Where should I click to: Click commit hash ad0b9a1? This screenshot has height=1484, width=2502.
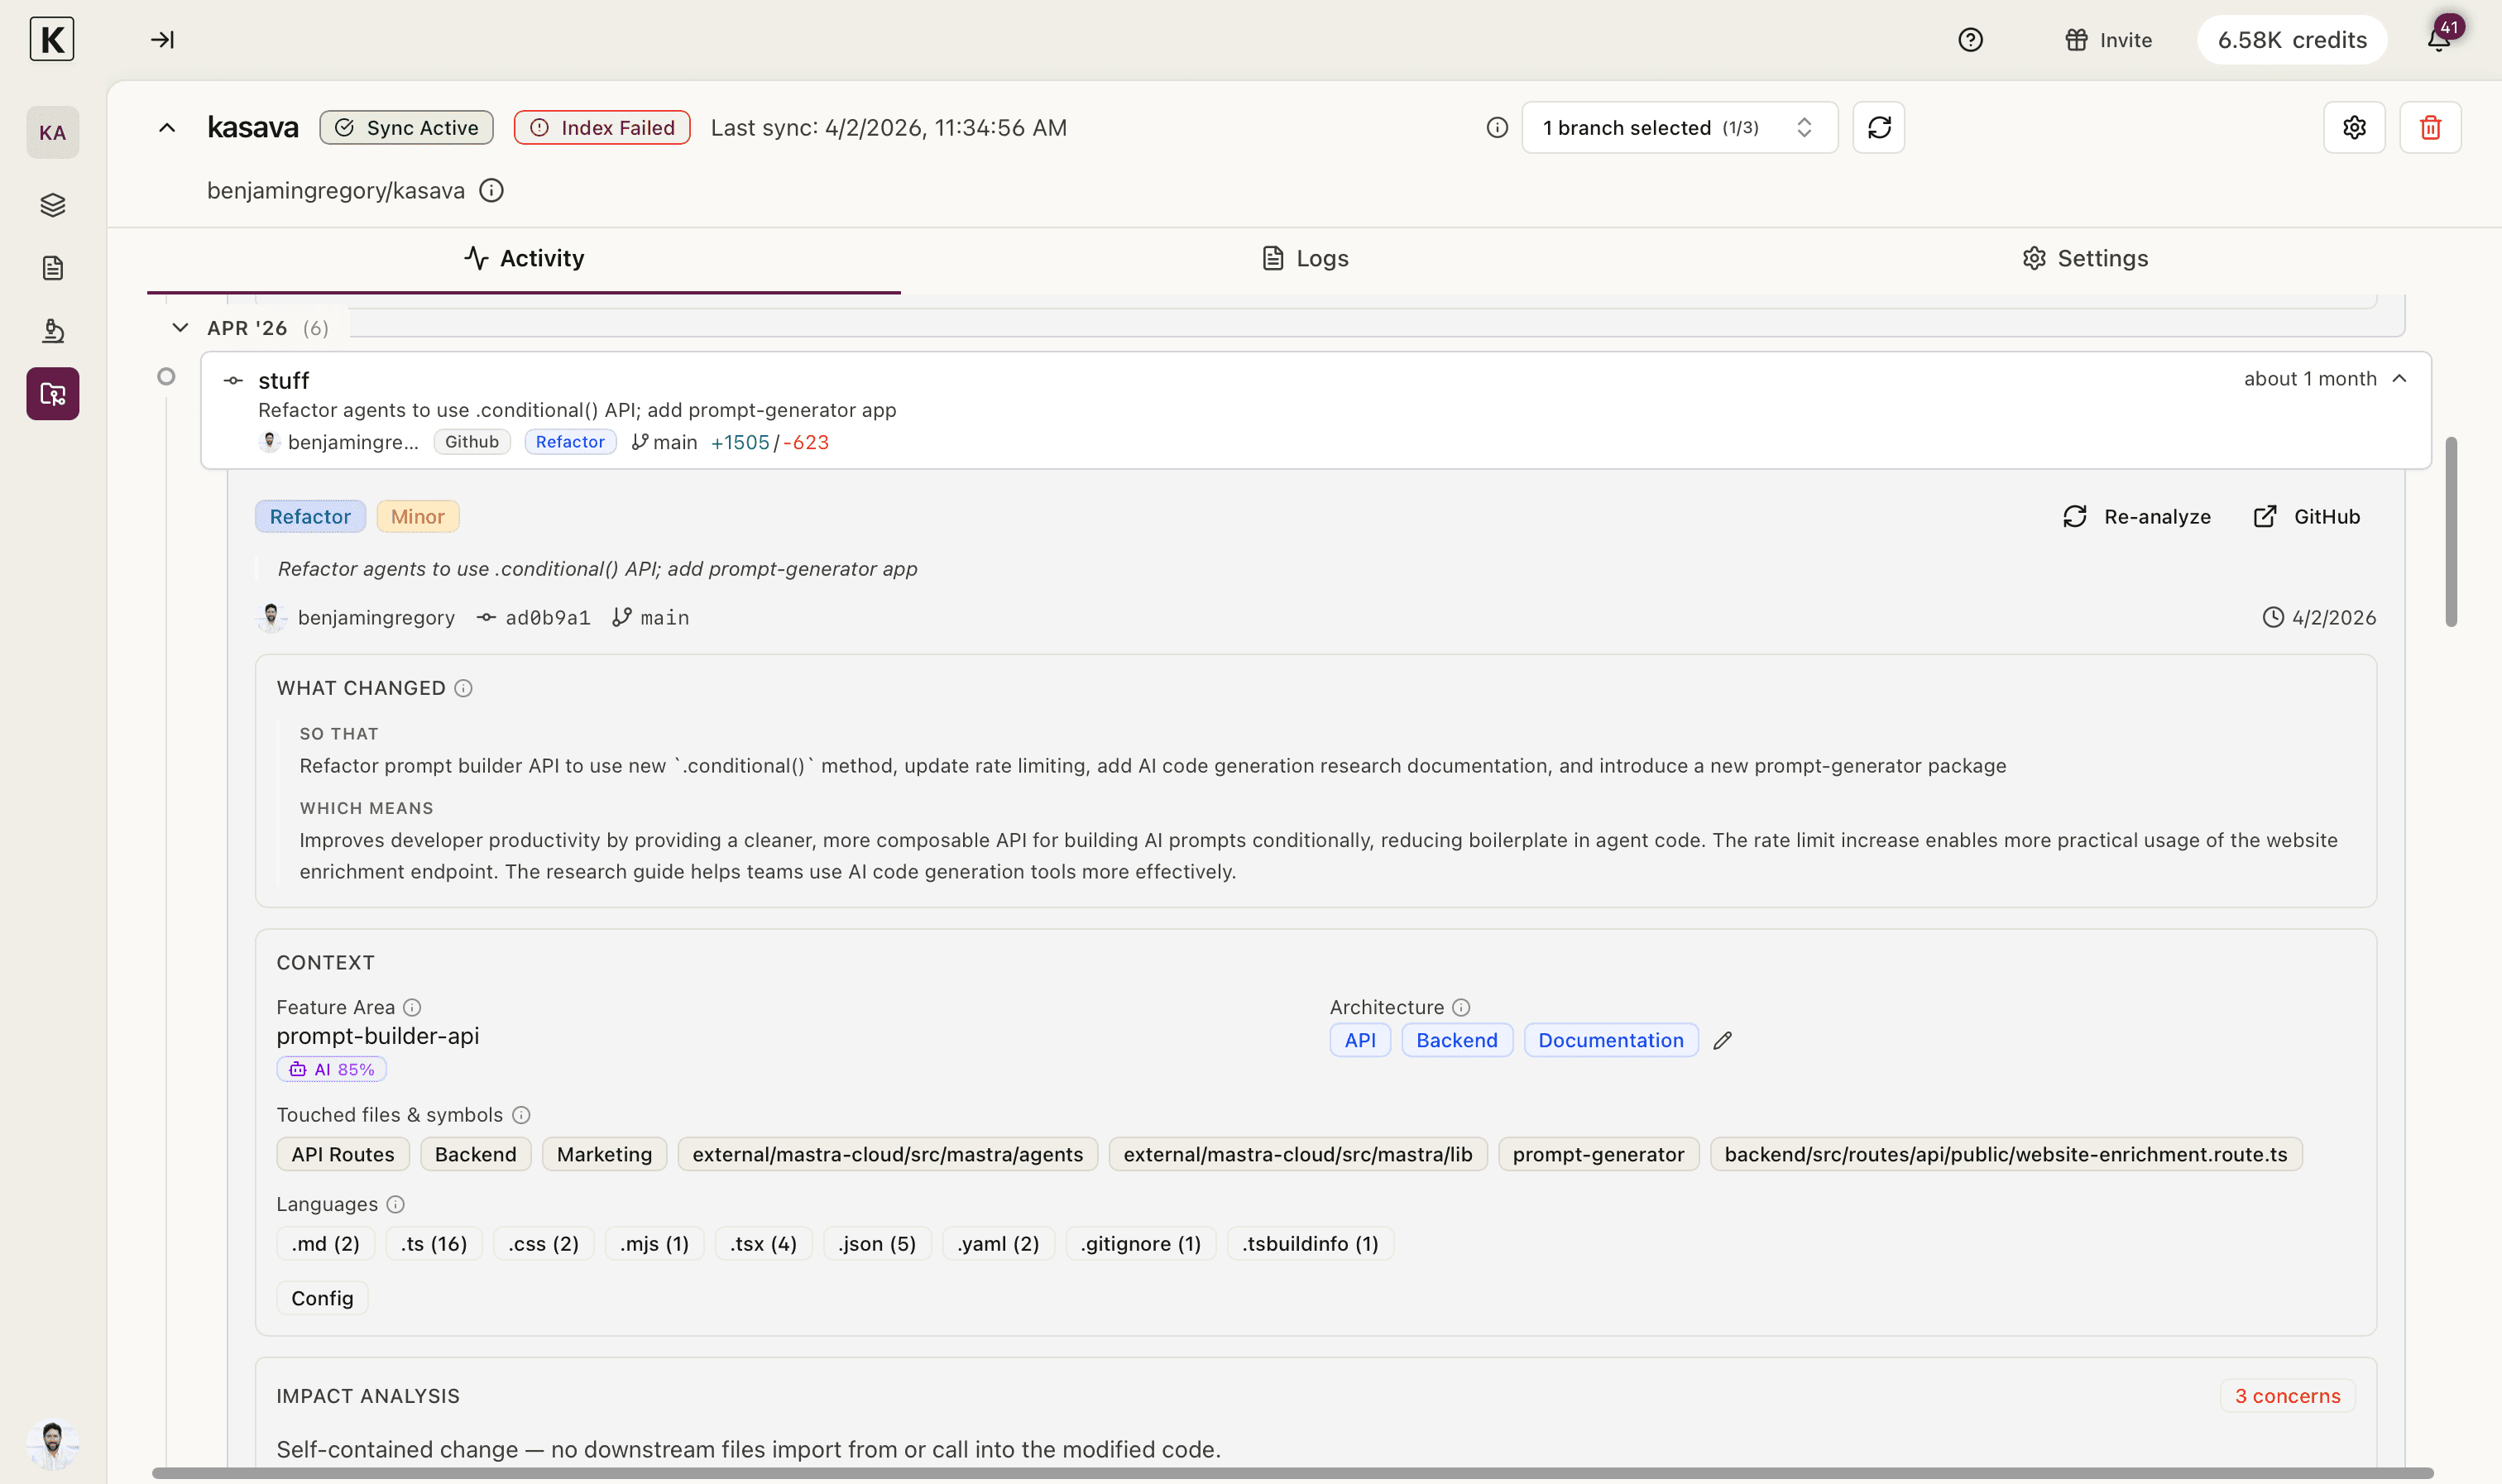pyautogui.click(x=547, y=618)
